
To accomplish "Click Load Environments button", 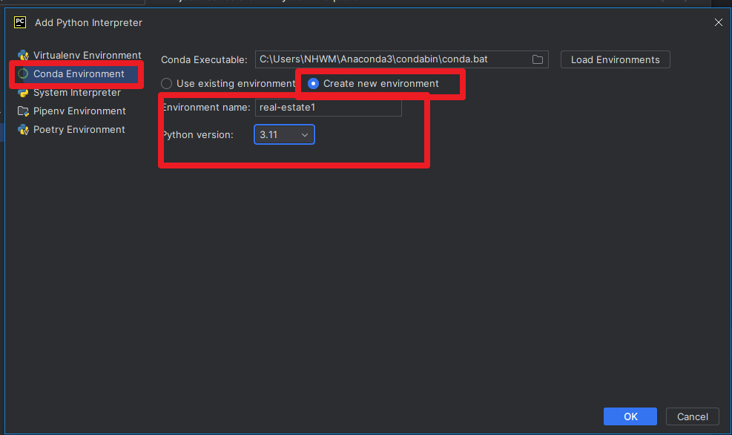I will (x=616, y=59).
